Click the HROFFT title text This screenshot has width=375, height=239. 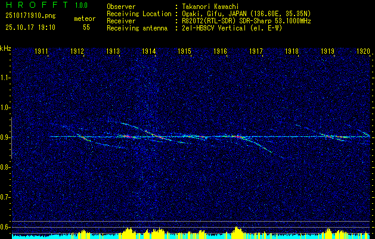click(x=37, y=5)
